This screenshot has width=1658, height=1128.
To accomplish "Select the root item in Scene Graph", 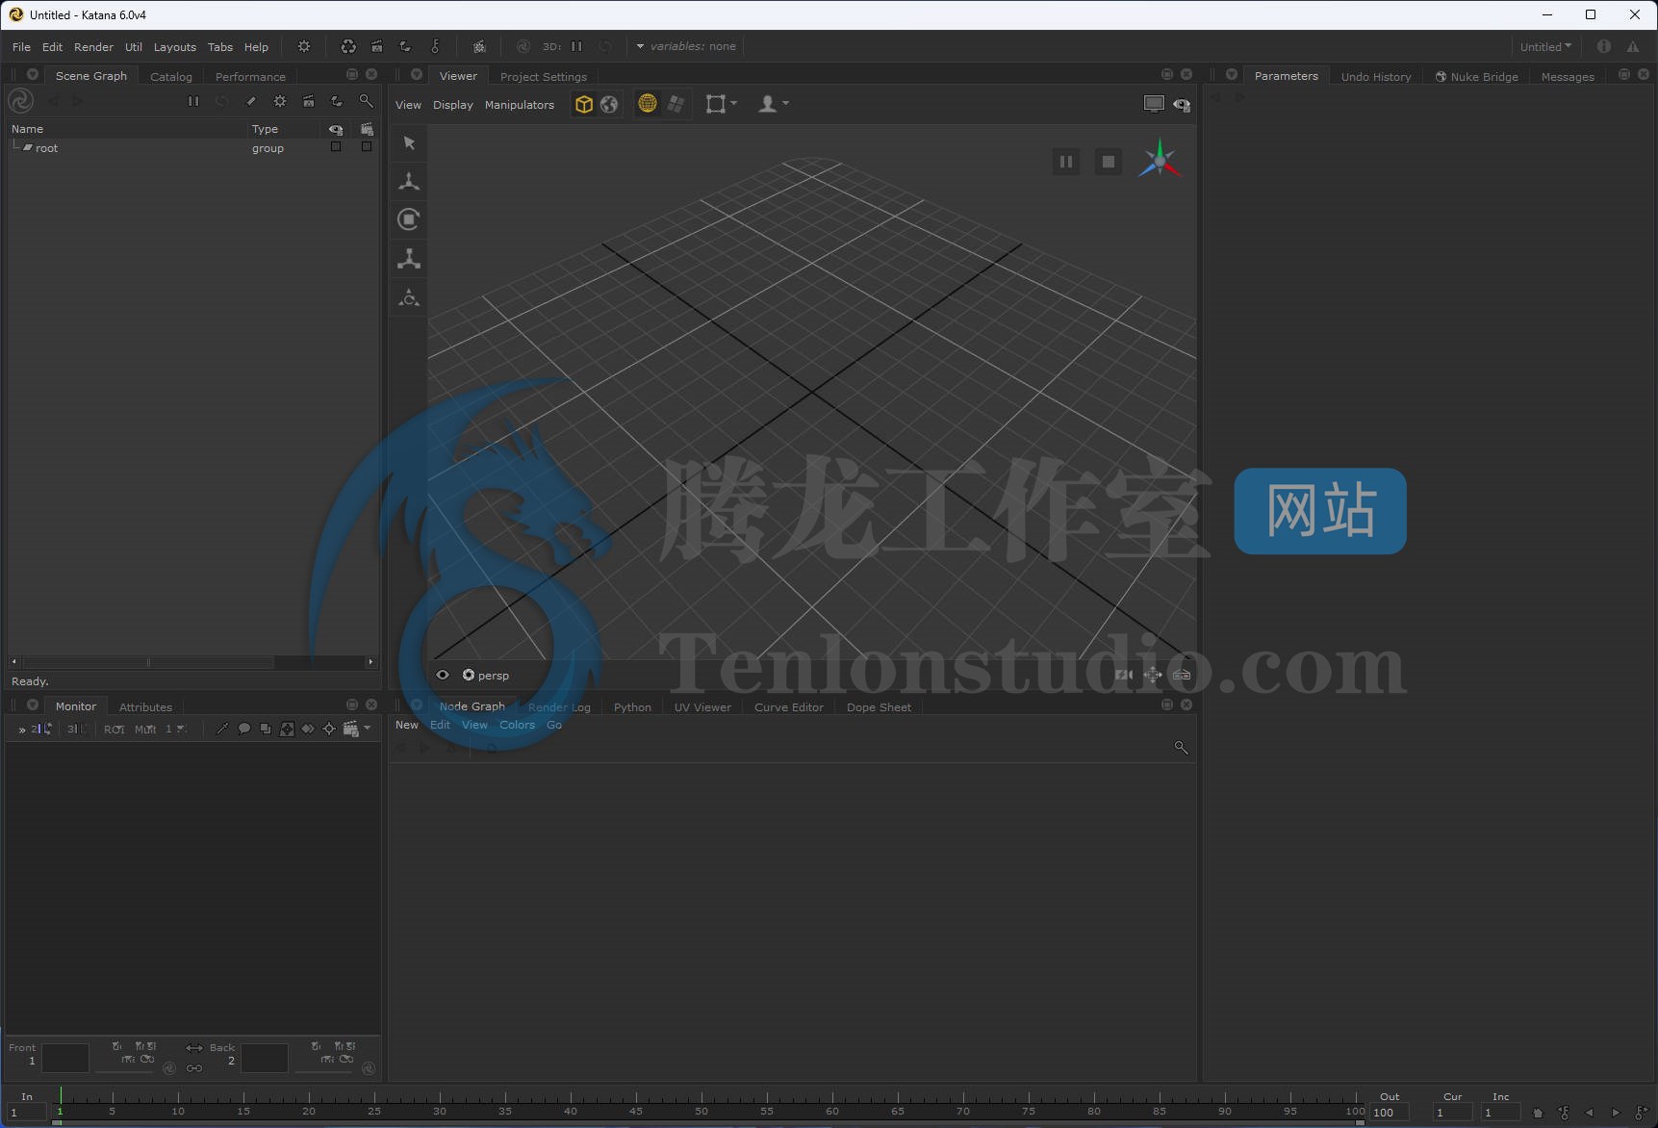I will tap(46, 148).
